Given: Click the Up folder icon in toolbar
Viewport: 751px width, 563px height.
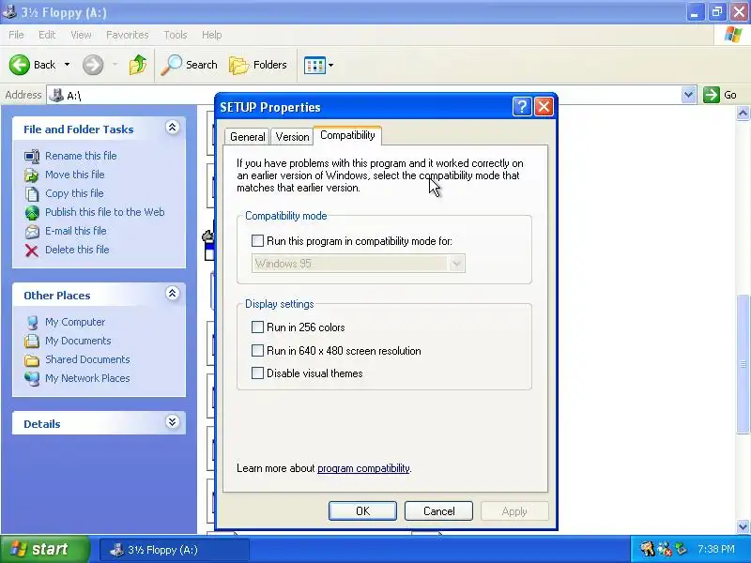Looking at the screenshot, I should click(x=138, y=65).
